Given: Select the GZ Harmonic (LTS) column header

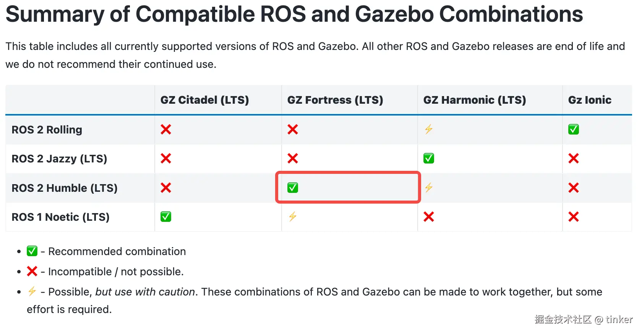Looking at the screenshot, I should pos(475,100).
